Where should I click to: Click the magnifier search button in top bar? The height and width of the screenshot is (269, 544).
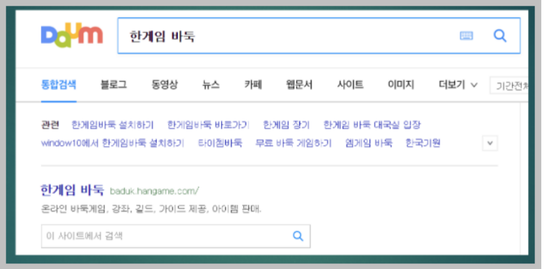click(500, 35)
